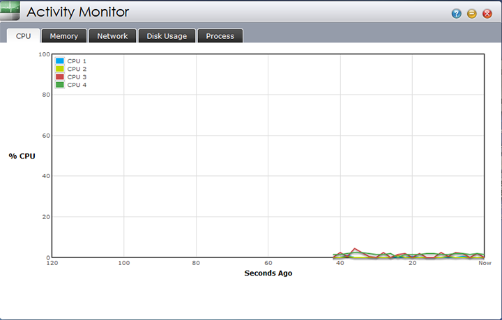Click the "Now" tick label on the time axis
The height and width of the screenshot is (320, 502).
pos(485,263)
